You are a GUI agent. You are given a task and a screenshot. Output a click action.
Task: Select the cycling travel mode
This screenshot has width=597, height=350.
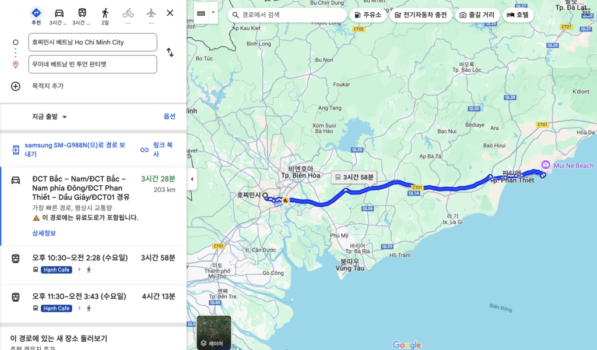point(128,13)
